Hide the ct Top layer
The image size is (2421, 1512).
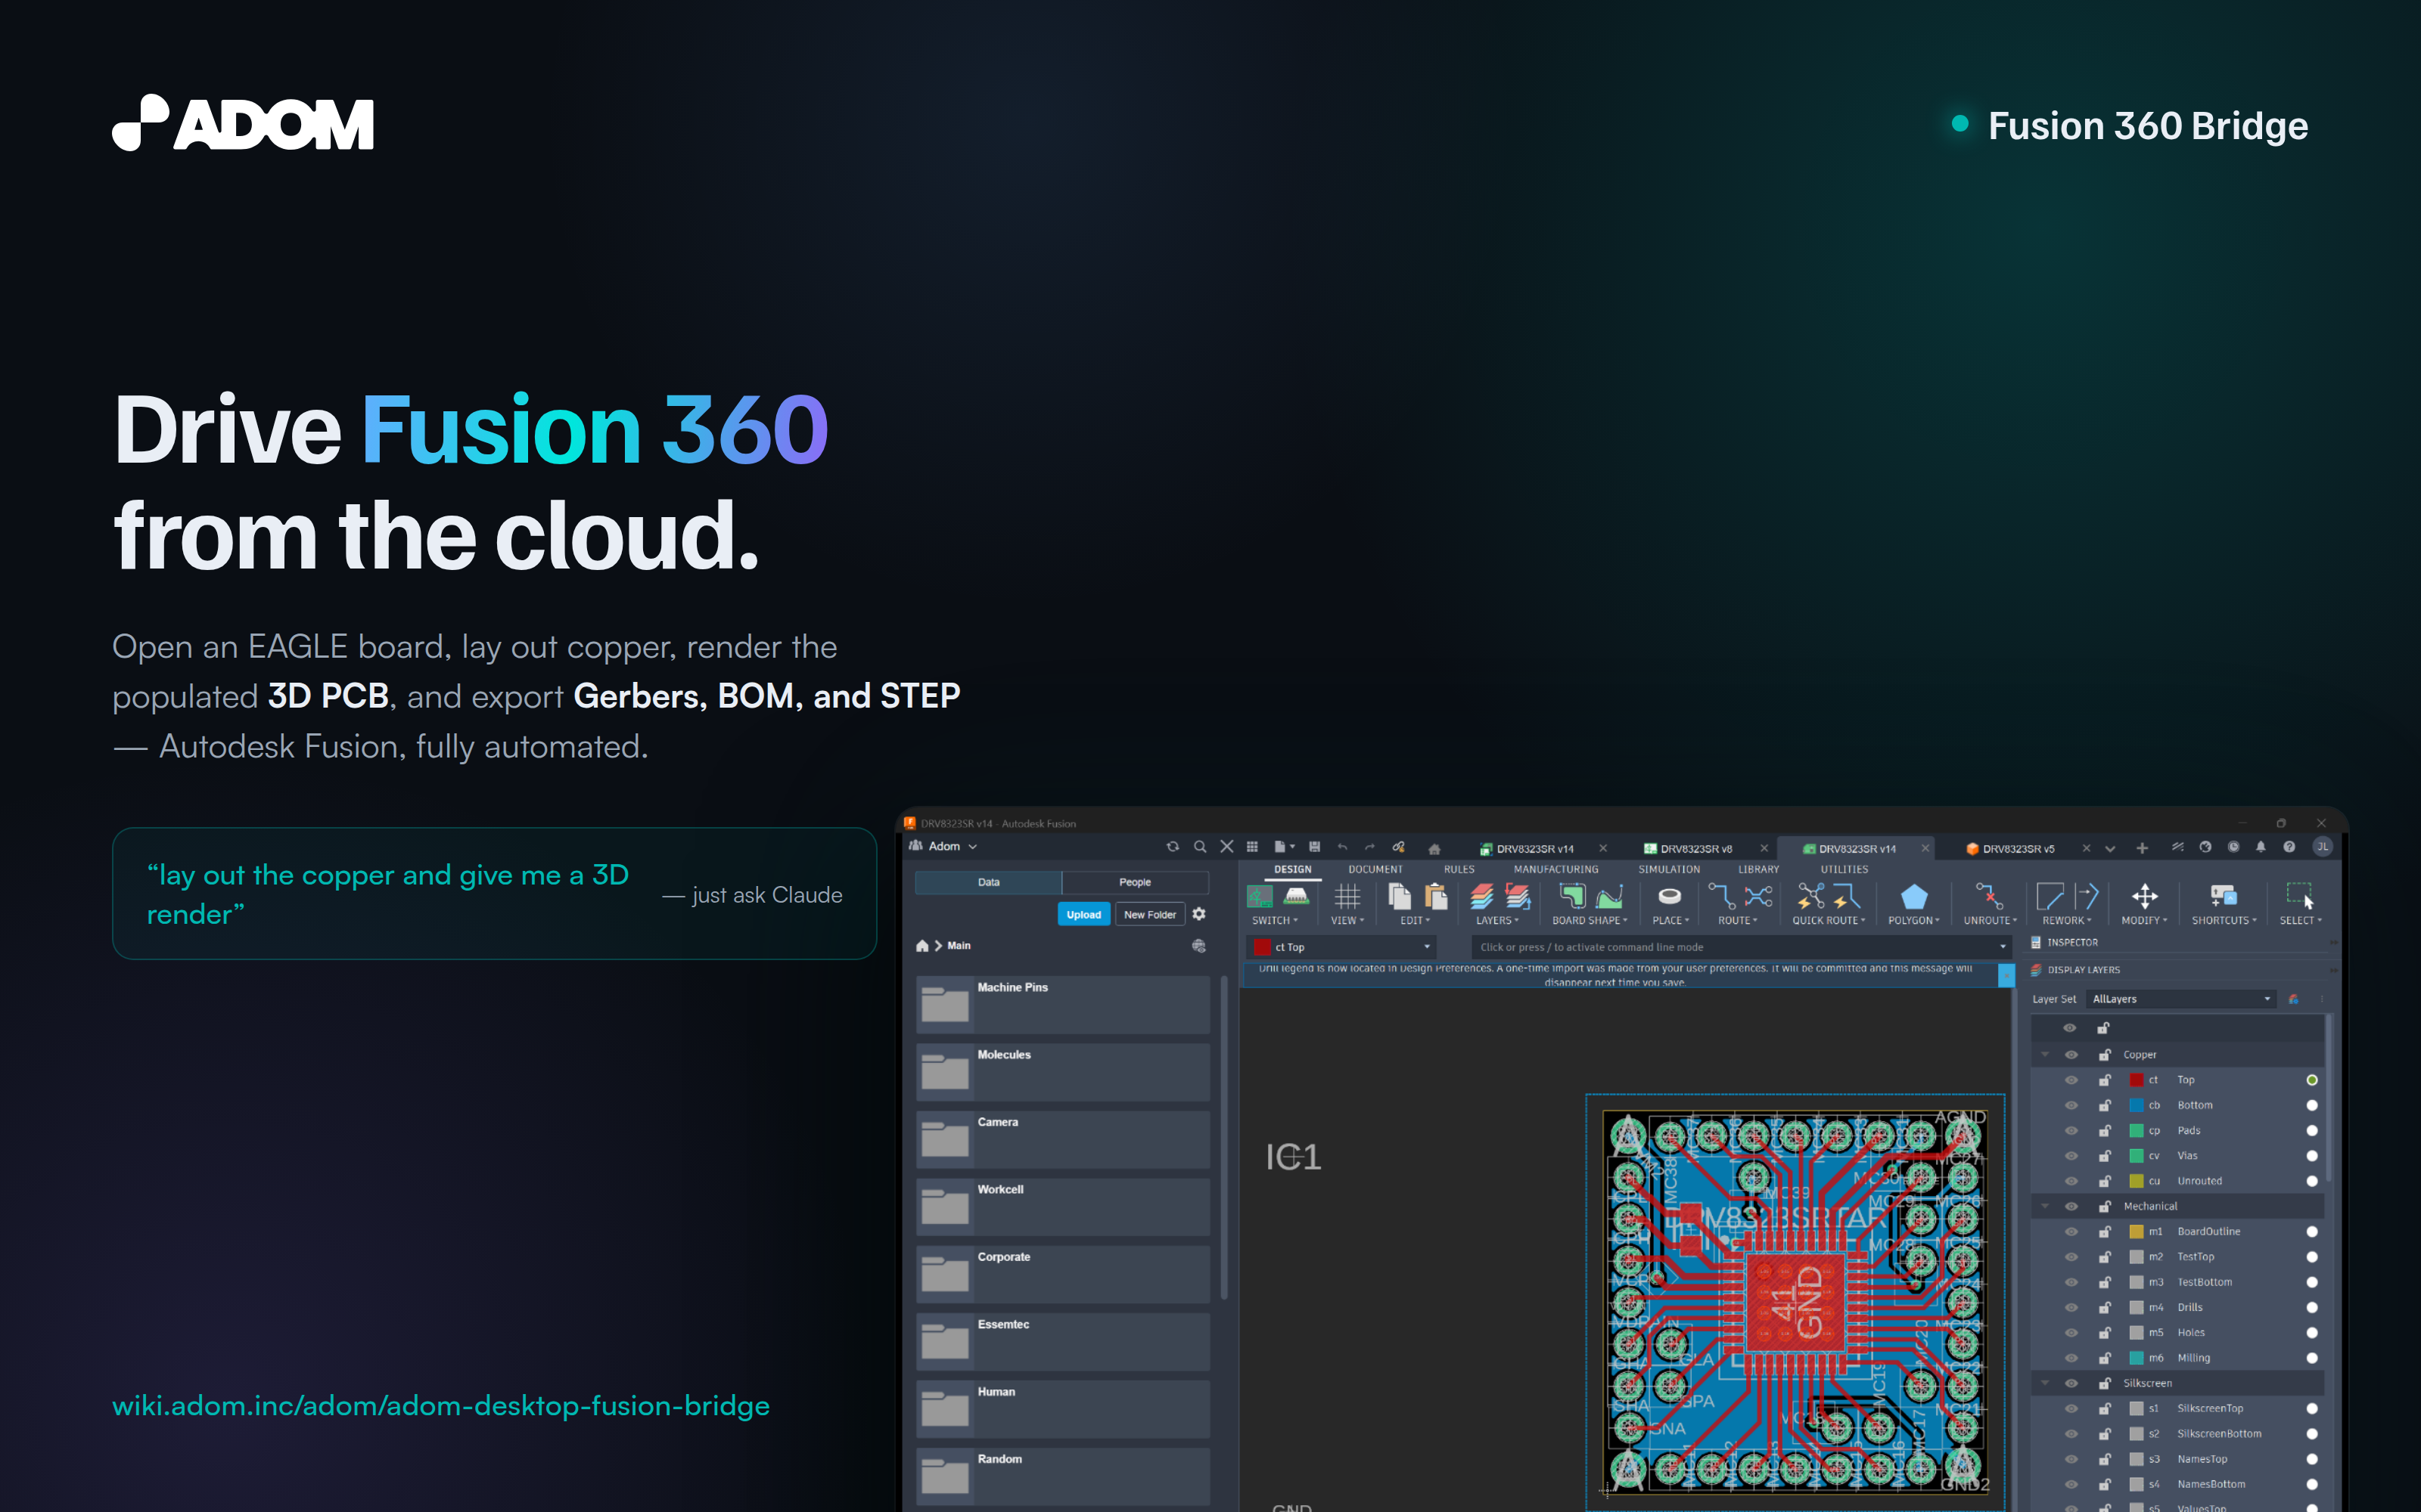[x=2071, y=1080]
